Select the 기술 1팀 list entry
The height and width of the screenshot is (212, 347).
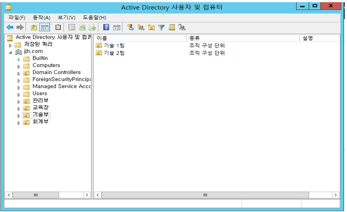pos(114,46)
